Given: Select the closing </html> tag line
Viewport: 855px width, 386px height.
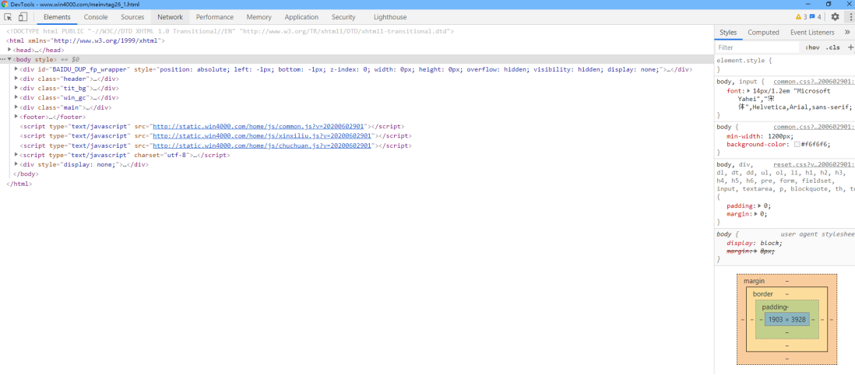Looking at the screenshot, I should [19, 184].
